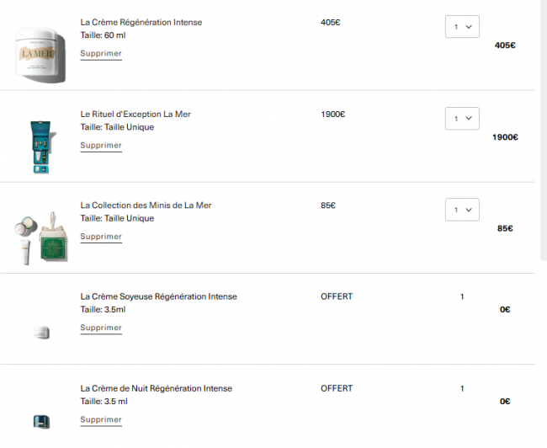Open La Crème Soyeuse sample thumbnail

coord(40,332)
